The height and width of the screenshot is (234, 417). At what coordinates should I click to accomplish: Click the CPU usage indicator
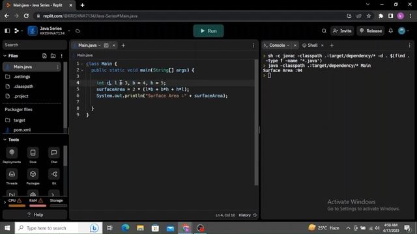[16, 202]
